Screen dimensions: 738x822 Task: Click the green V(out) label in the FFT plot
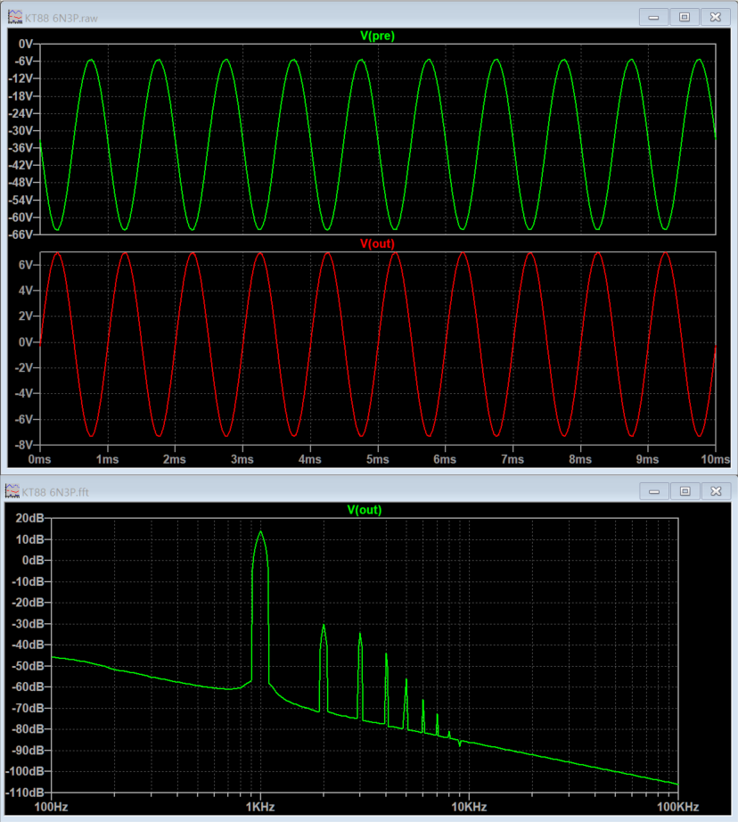tap(365, 510)
